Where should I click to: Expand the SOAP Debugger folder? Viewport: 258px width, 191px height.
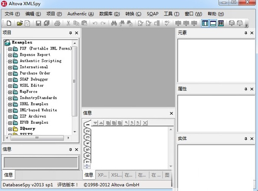[x=10, y=80]
